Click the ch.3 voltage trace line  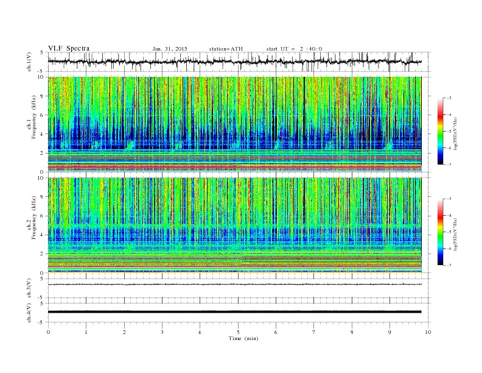[x=234, y=285]
